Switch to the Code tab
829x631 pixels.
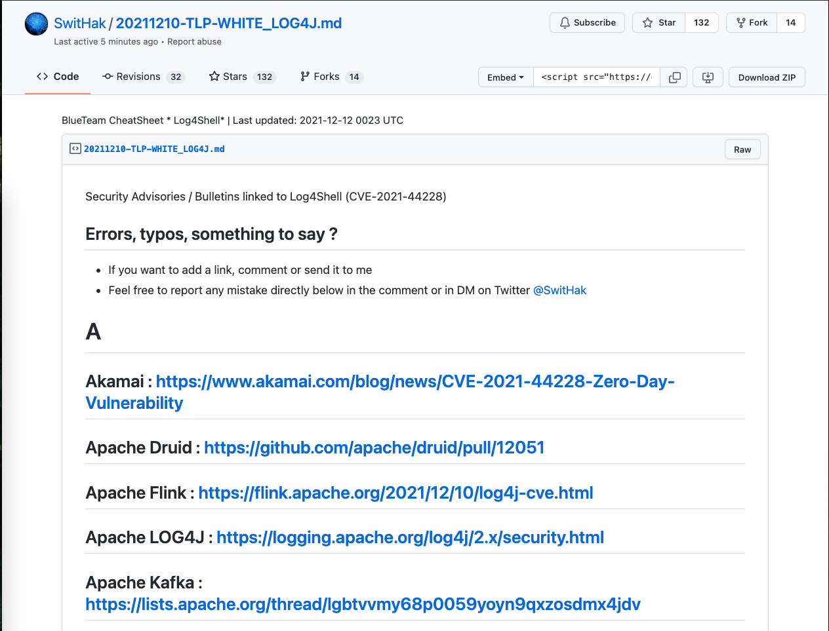pos(58,77)
